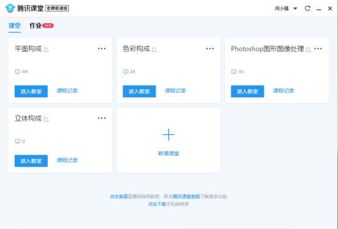Click the edit icon next to 立体构成
Viewport: 338px width, 229px height.
46,119
